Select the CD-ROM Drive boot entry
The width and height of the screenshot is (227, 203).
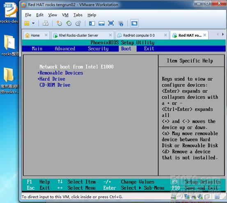click(x=55, y=85)
